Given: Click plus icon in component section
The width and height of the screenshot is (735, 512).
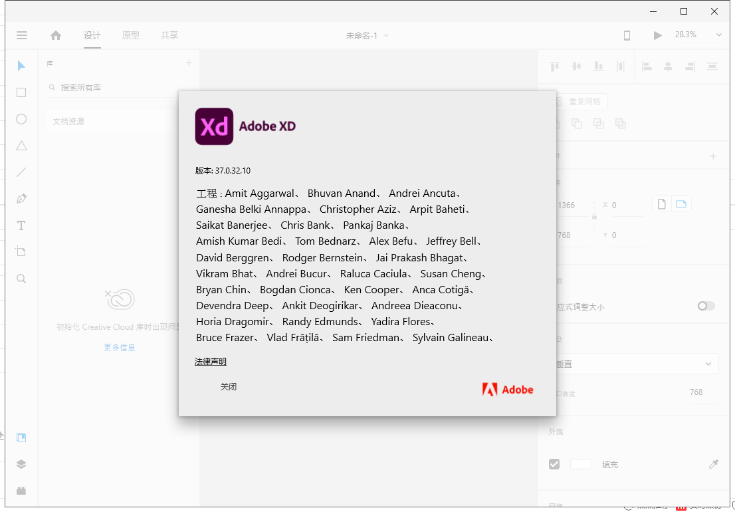Looking at the screenshot, I should tap(713, 156).
